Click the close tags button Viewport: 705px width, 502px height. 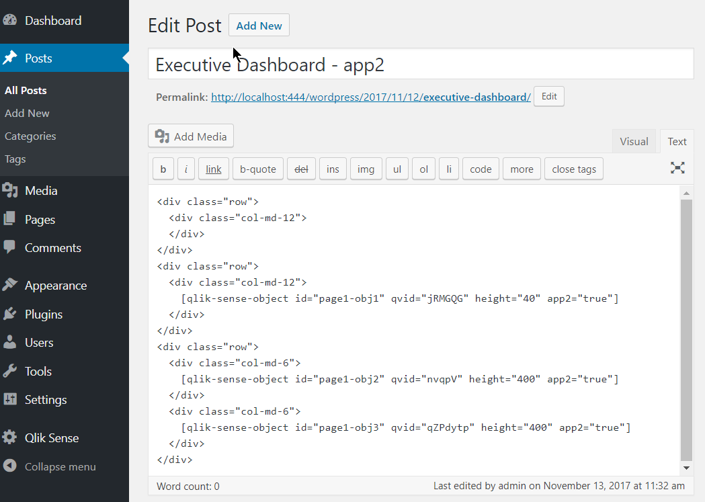tap(574, 169)
